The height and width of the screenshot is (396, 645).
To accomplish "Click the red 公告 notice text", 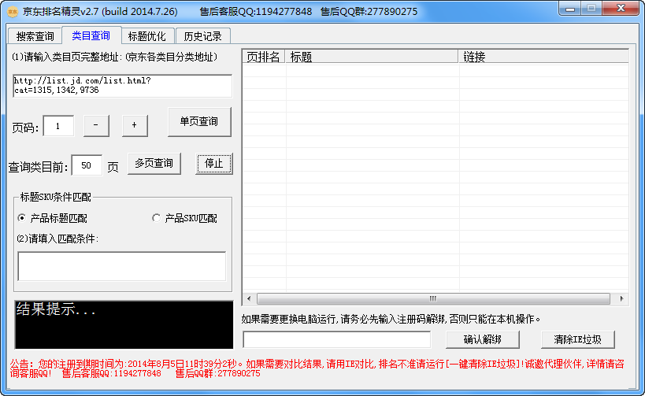I will [x=317, y=368].
